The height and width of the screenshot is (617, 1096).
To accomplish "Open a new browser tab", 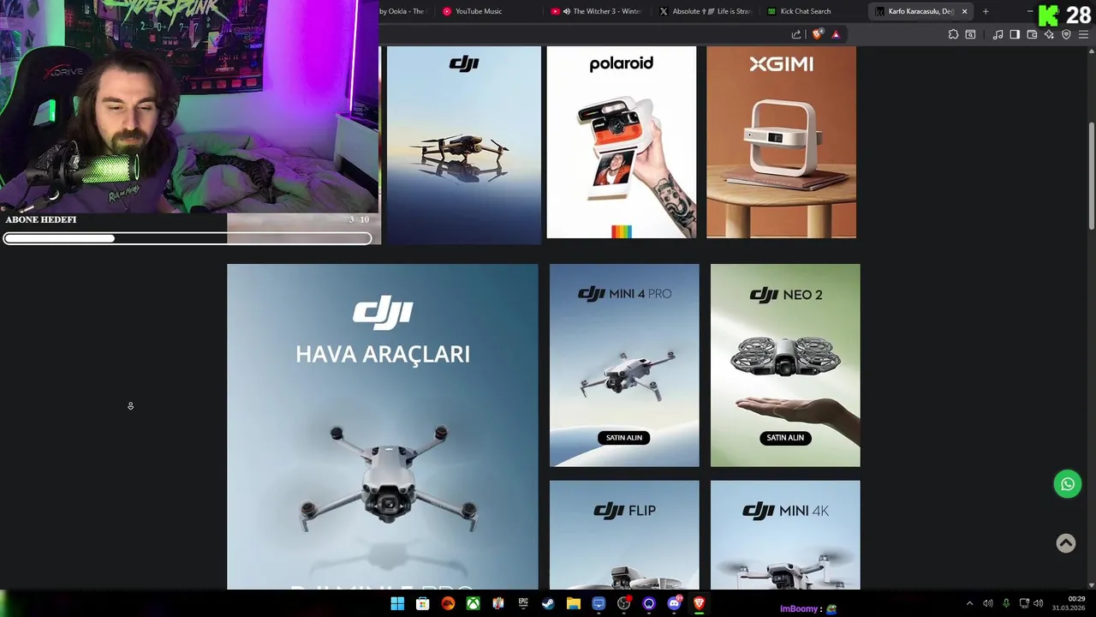I will (986, 11).
